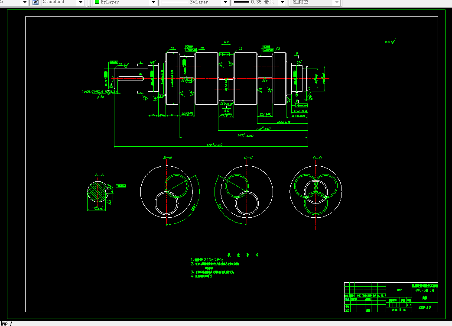Viewport: 452px width, 326px height.
Task: Select the 40Cr material cell in title block
Action: tap(399, 290)
